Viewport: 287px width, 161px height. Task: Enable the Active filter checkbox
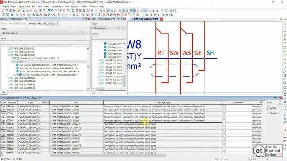click(269, 108)
